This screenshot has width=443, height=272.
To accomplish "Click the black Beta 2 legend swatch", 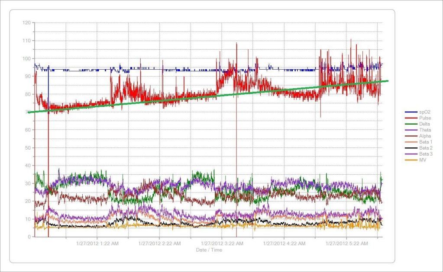I will pyautogui.click(x=411, y=148).
